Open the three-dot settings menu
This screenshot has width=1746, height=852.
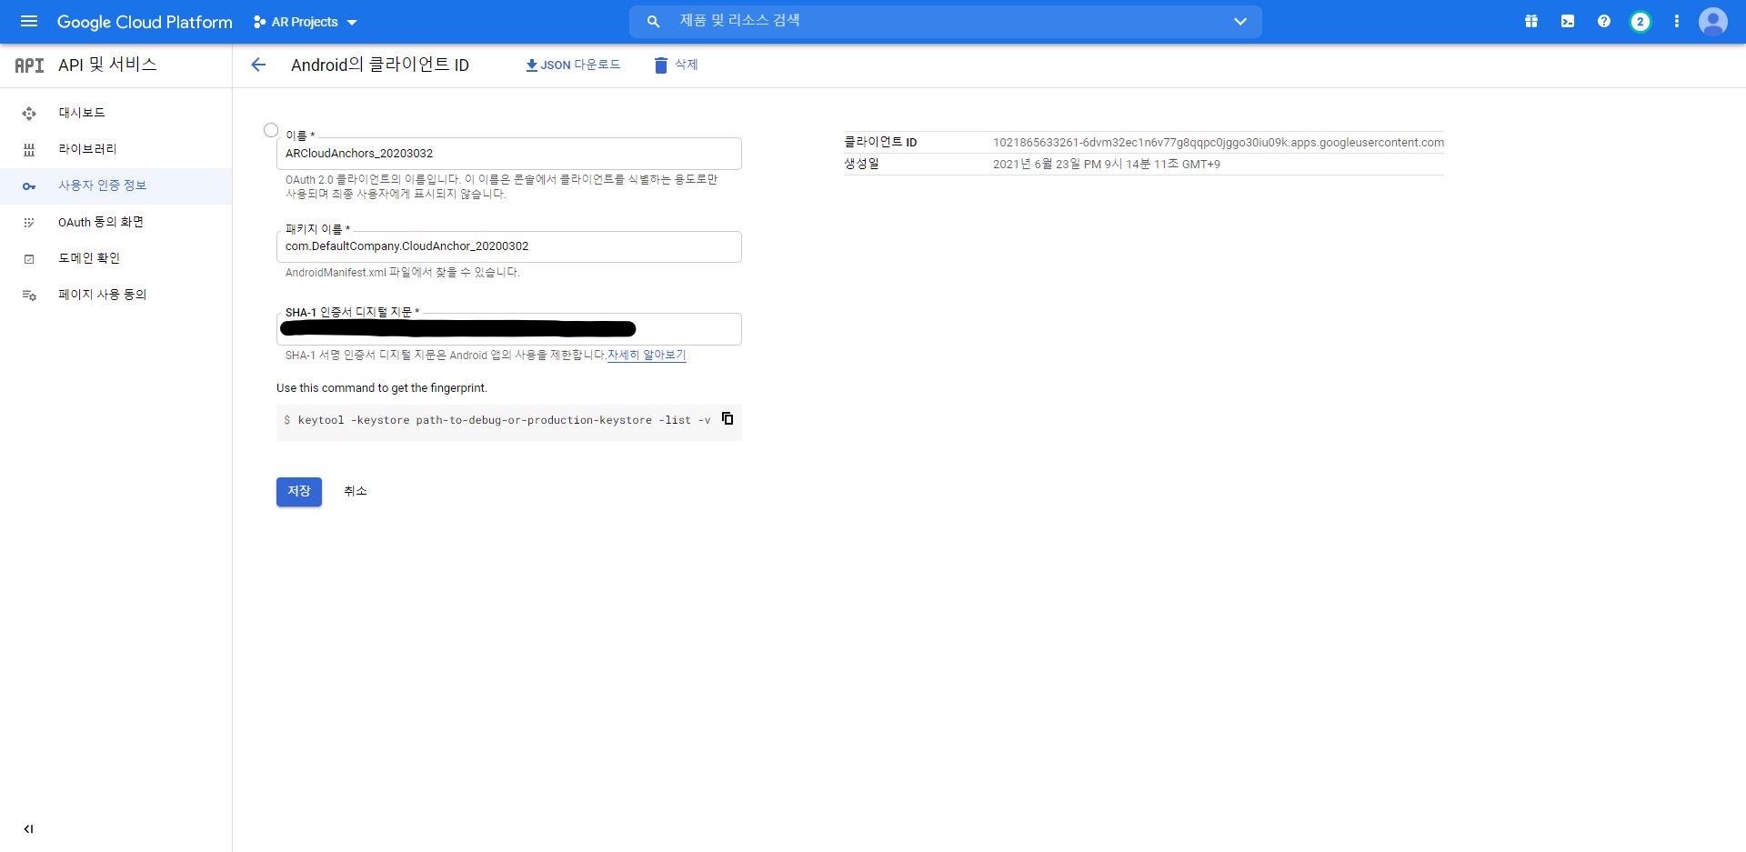[1677, 21]
